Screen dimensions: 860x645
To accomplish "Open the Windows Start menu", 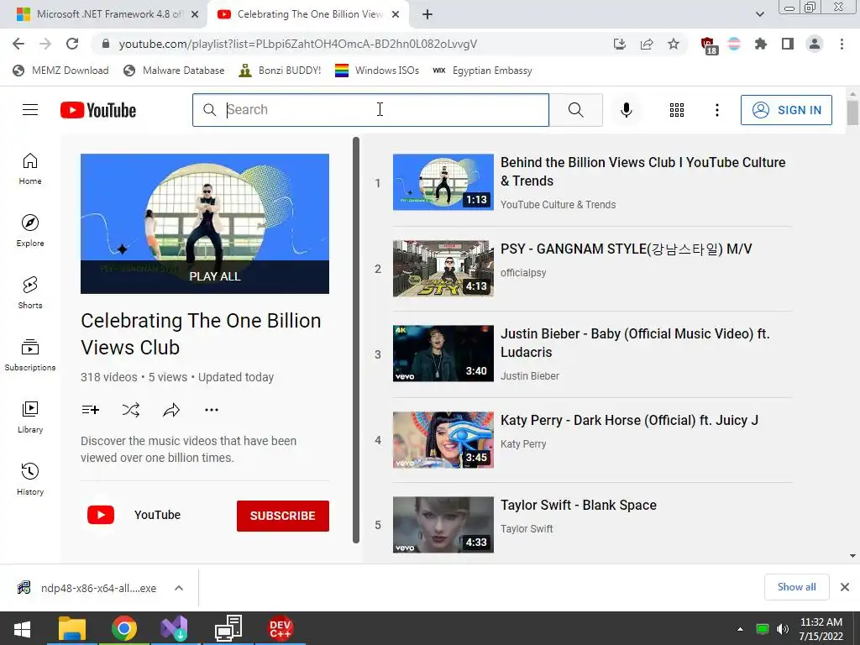I will [22, 629].
